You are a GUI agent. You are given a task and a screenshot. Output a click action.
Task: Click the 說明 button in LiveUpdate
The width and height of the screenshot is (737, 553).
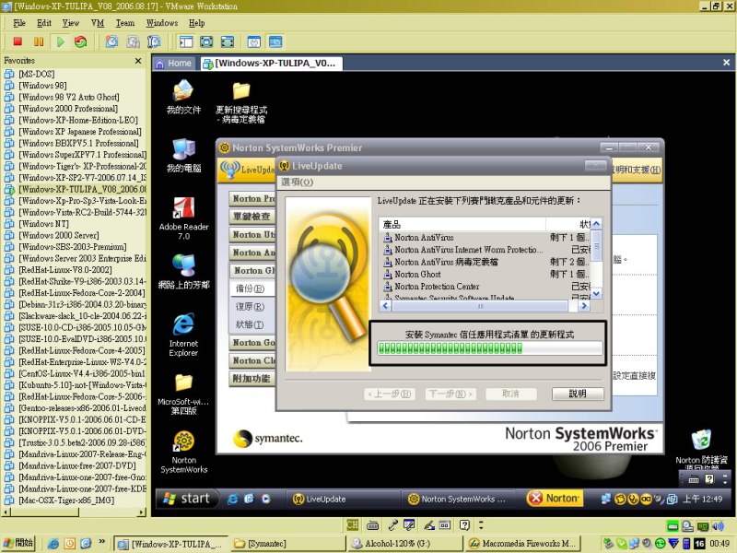click(578, 394)
